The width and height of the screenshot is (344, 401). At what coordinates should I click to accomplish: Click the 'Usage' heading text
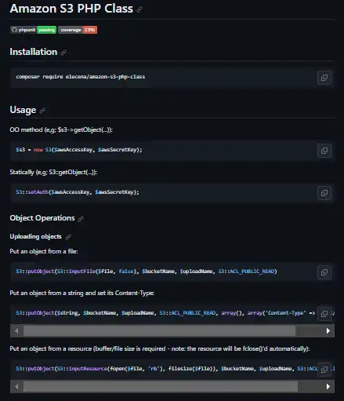[x=23, y=110]
